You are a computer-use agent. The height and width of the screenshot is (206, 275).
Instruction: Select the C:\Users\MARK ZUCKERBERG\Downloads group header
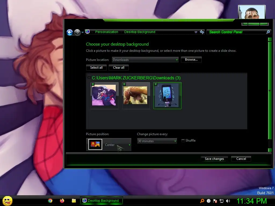[x=136, y=78]
